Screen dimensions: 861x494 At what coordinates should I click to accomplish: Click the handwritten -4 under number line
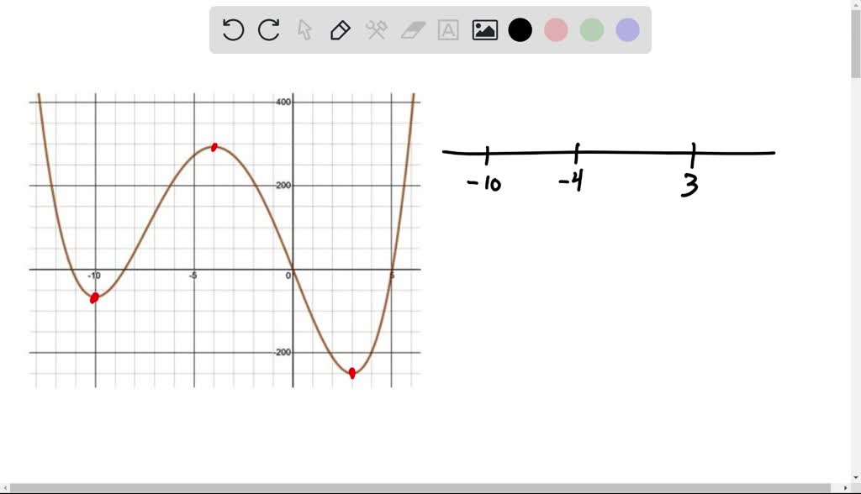(x=571, y=180)
